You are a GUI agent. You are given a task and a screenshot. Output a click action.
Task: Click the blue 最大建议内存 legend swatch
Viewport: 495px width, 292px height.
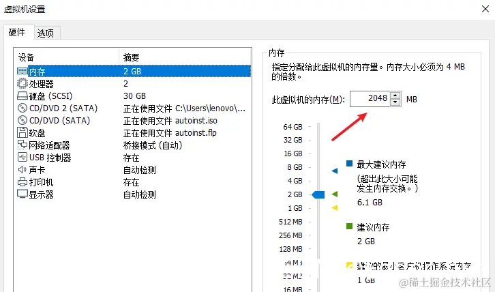pos(349,163)
